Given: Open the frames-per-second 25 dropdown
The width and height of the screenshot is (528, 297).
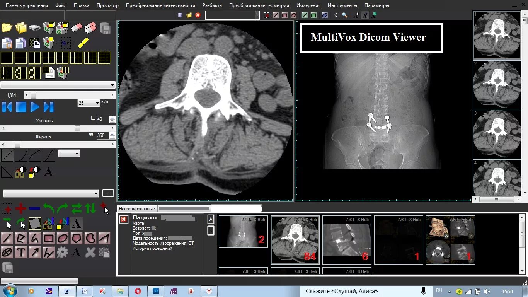Looking at the screenshot, I should coord(89,103).
